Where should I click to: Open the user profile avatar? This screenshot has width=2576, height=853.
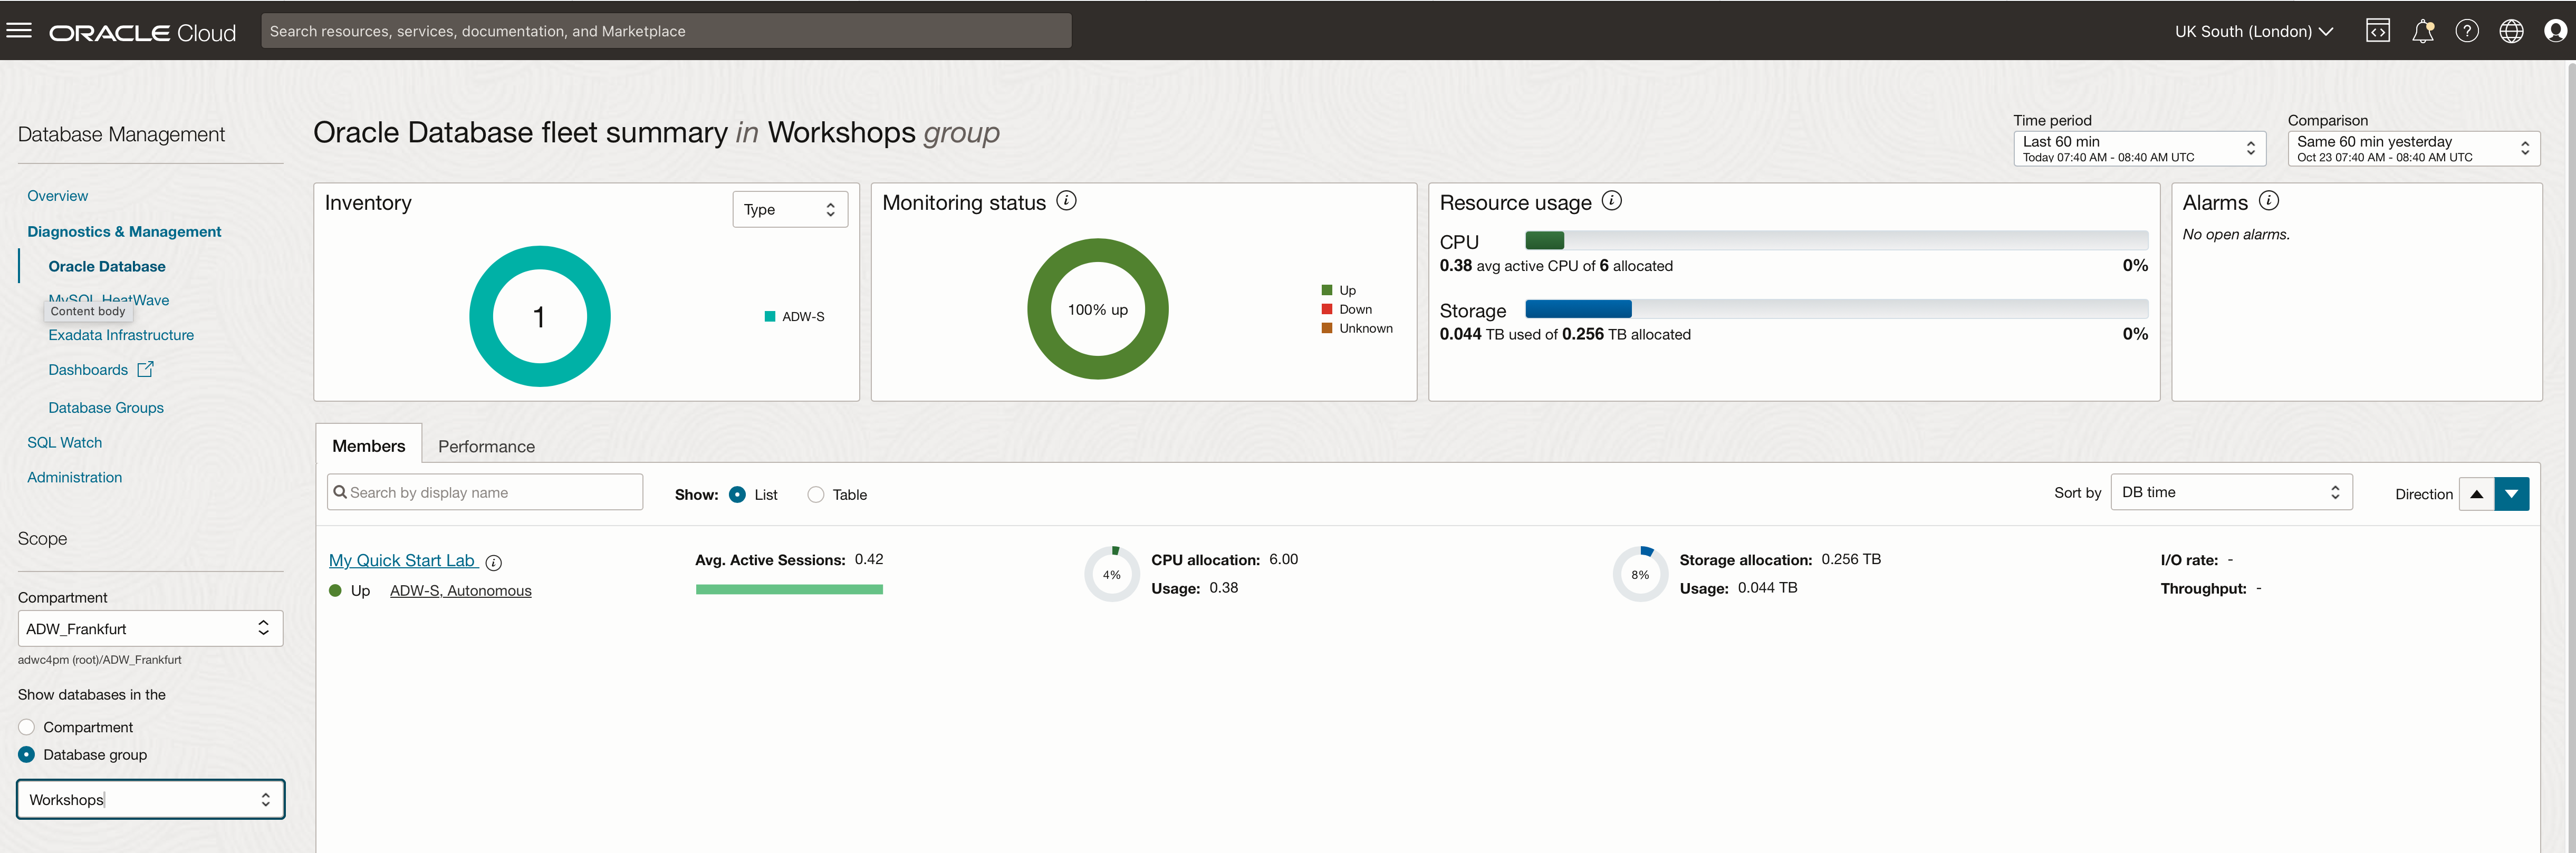[x=2555, y=31]
